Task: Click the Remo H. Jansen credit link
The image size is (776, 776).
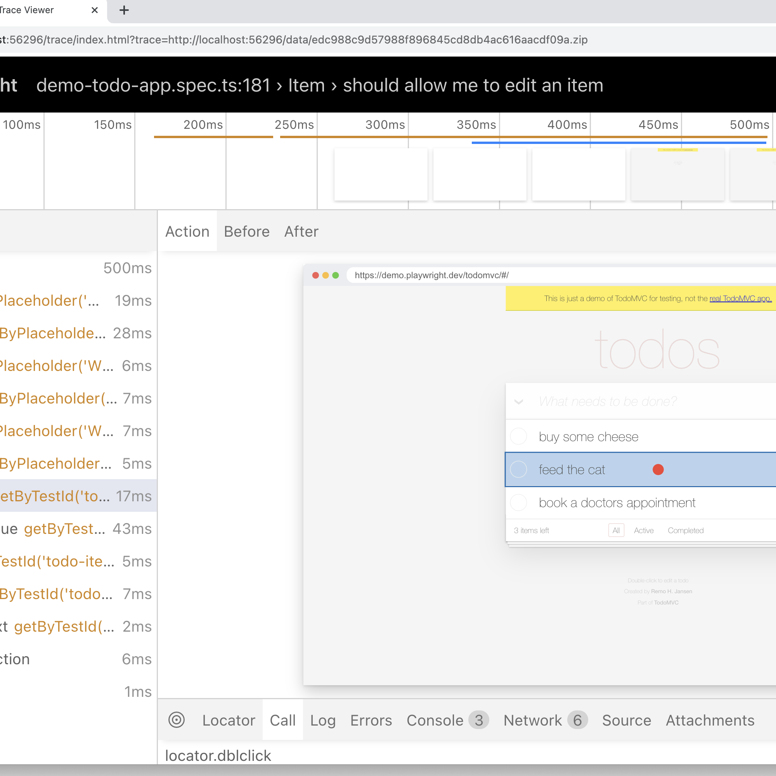Action: coord(671,591)
